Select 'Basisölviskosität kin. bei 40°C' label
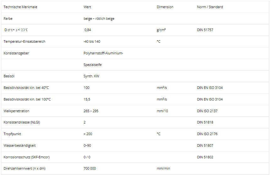 pos(26,88)
